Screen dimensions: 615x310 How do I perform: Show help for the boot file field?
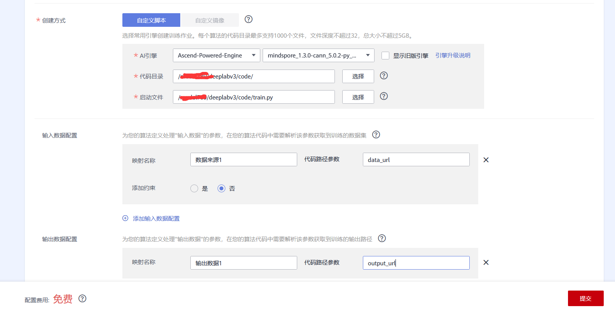tap(384, 96)
